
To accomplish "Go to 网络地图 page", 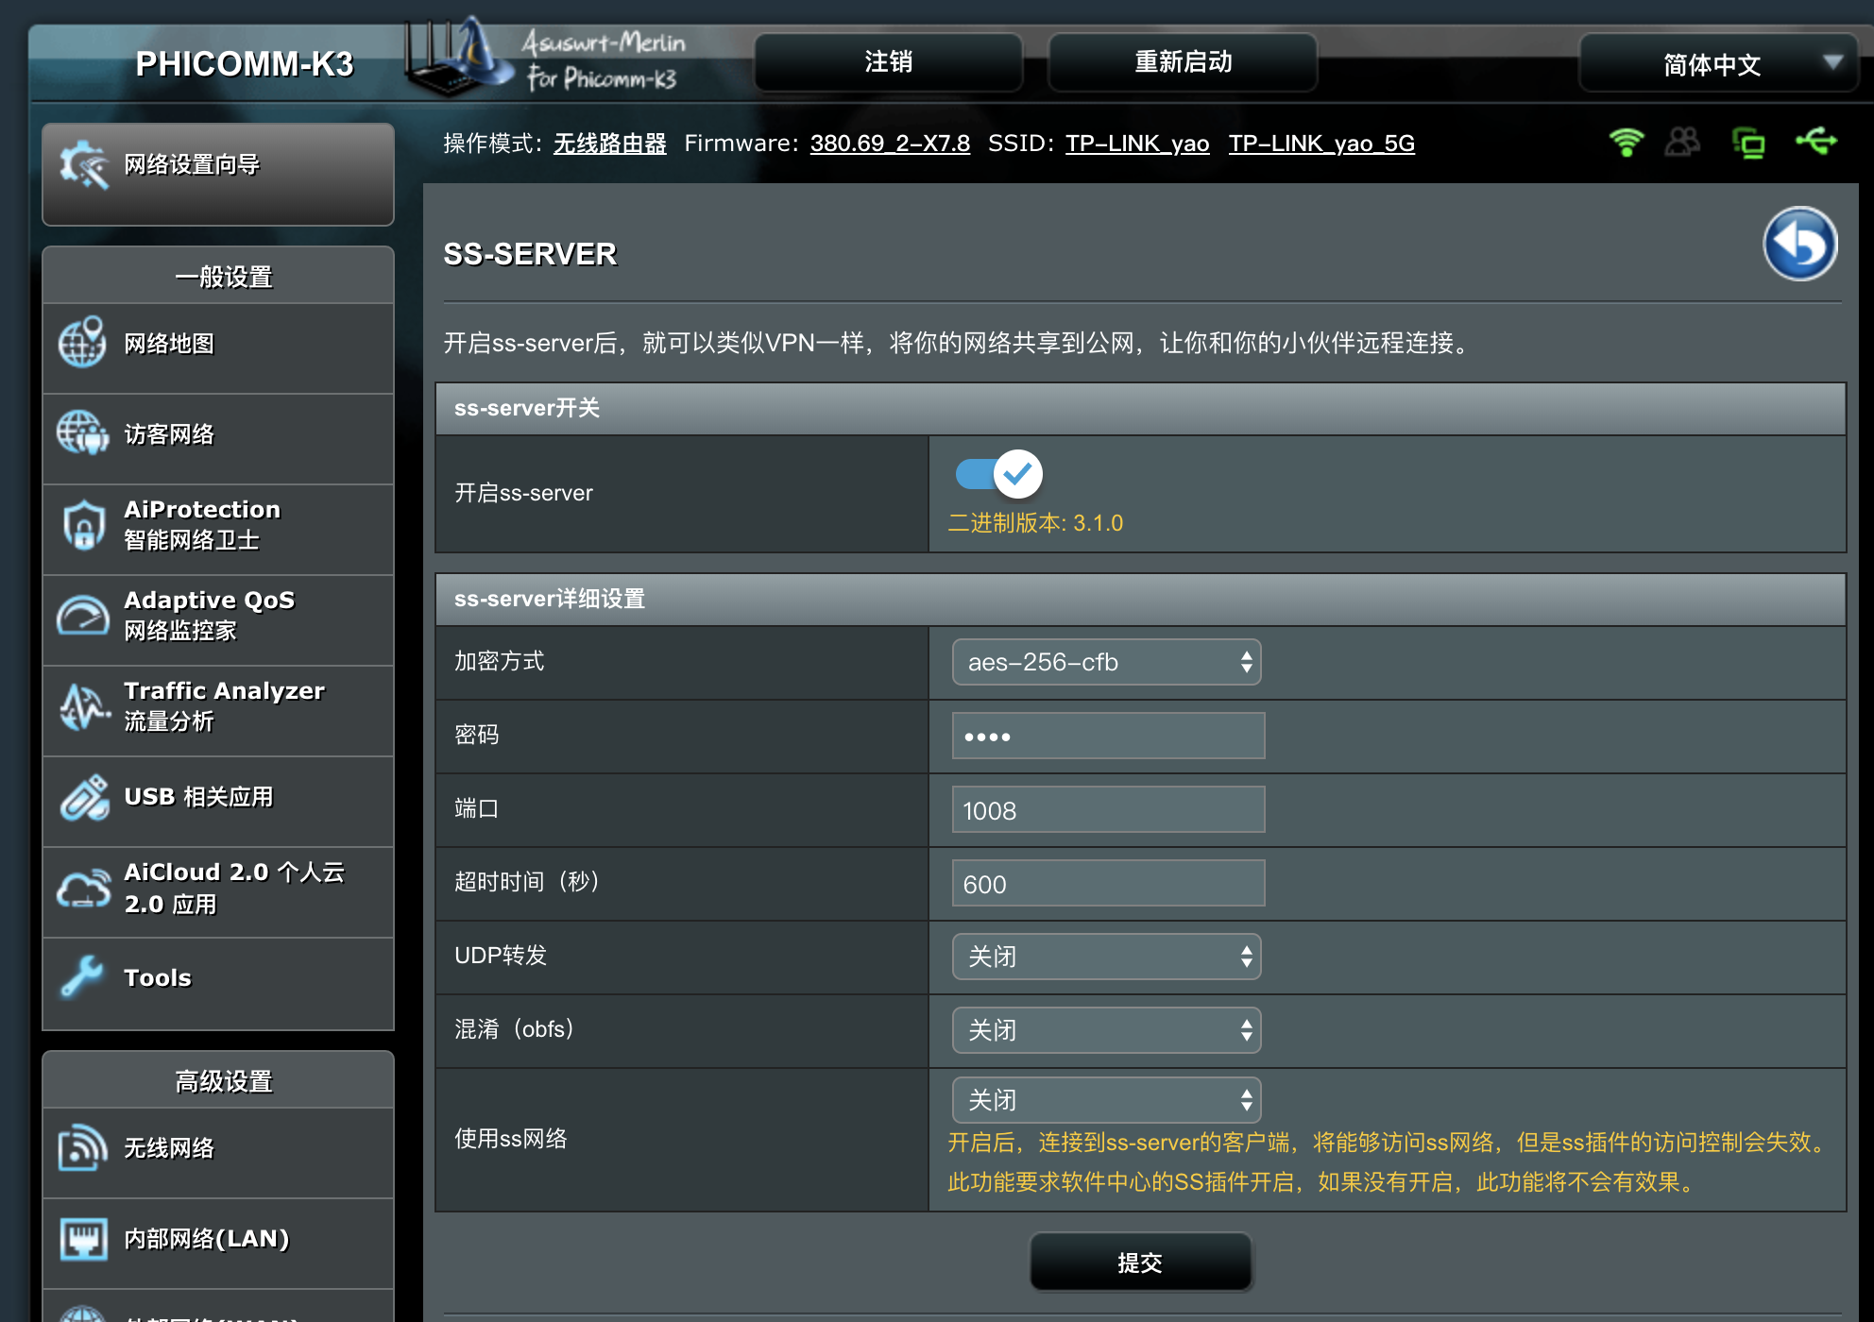I will [x=218, y=348].
